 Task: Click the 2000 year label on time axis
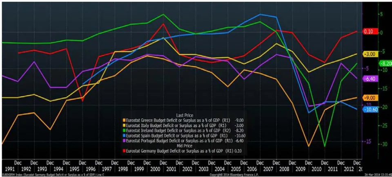click(155, 169)
